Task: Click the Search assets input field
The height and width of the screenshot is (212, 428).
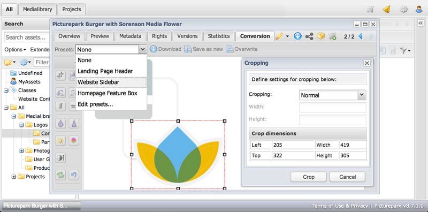Action: [27, 37]
